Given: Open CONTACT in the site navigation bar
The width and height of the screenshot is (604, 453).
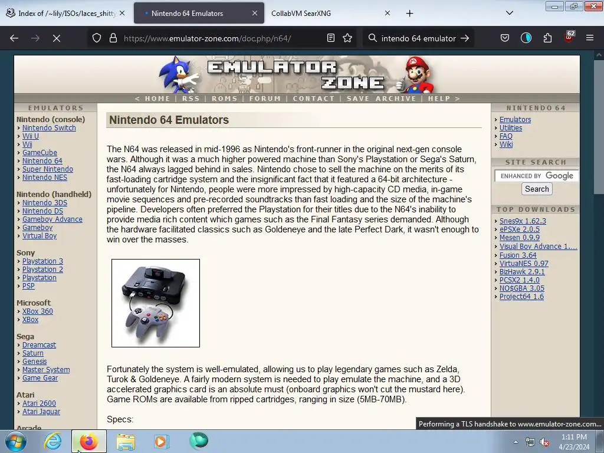Looking at the screenshot, I should pos(314,99).
